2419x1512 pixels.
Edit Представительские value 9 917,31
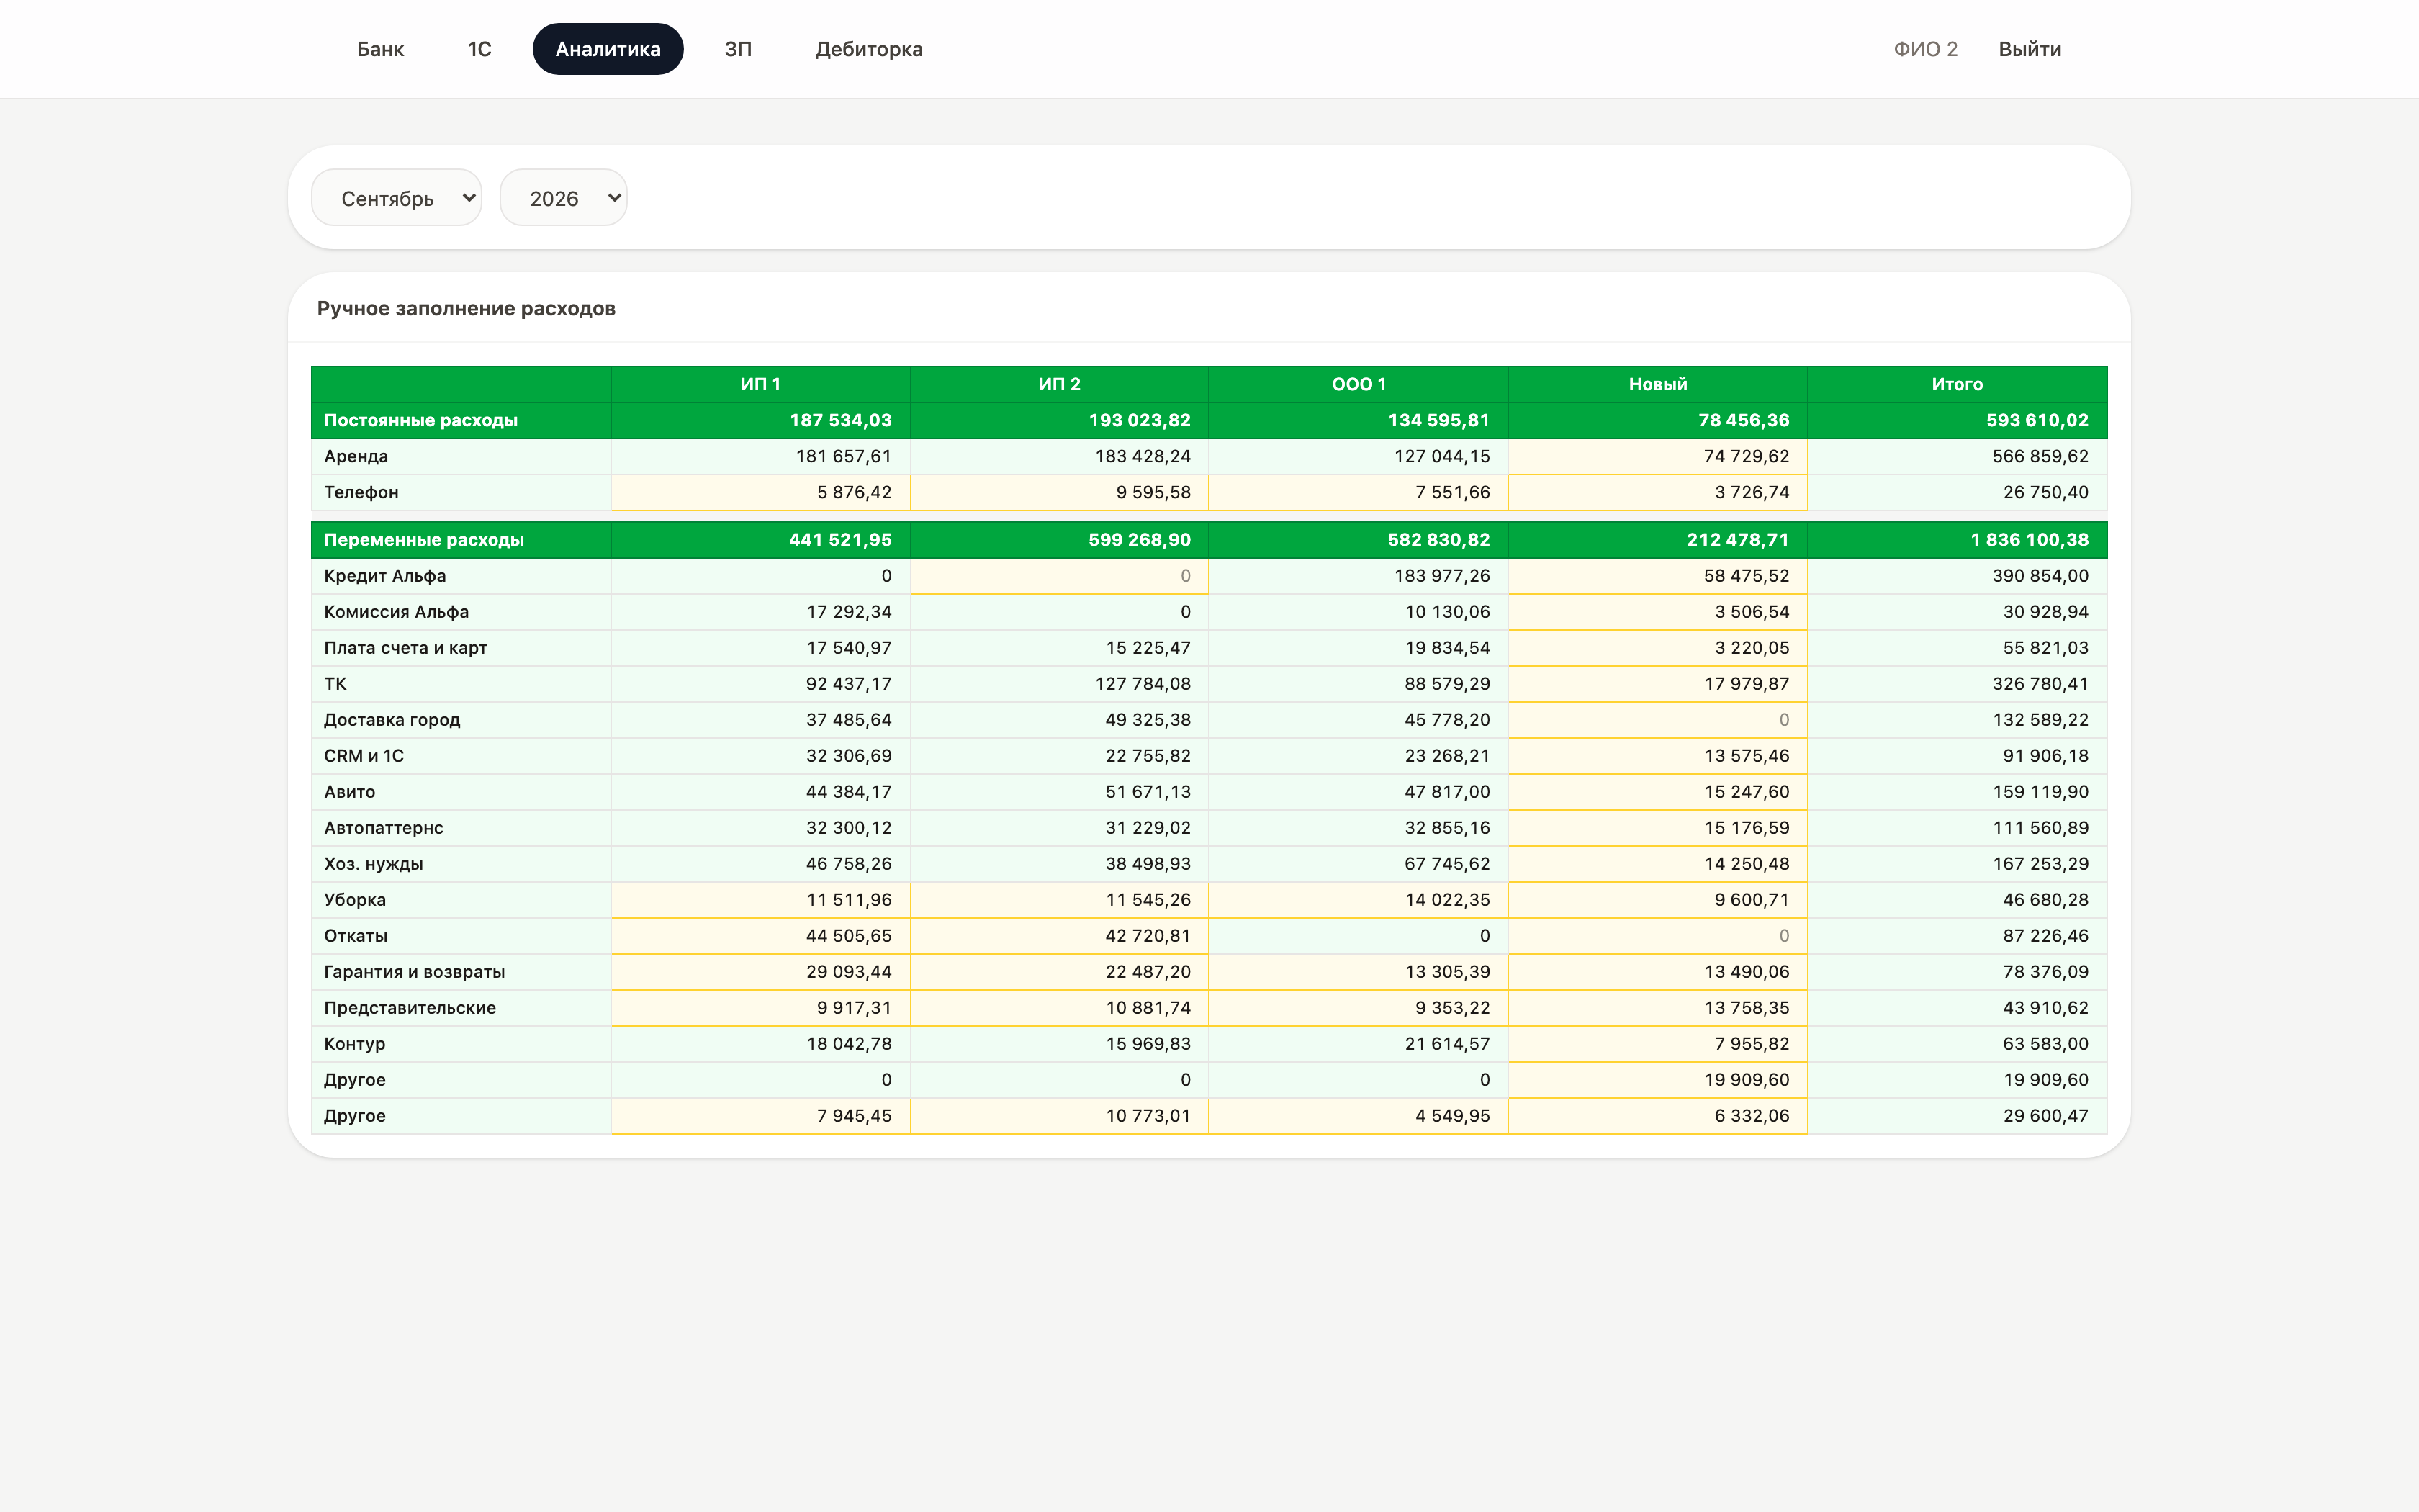tap(761, 1008)
